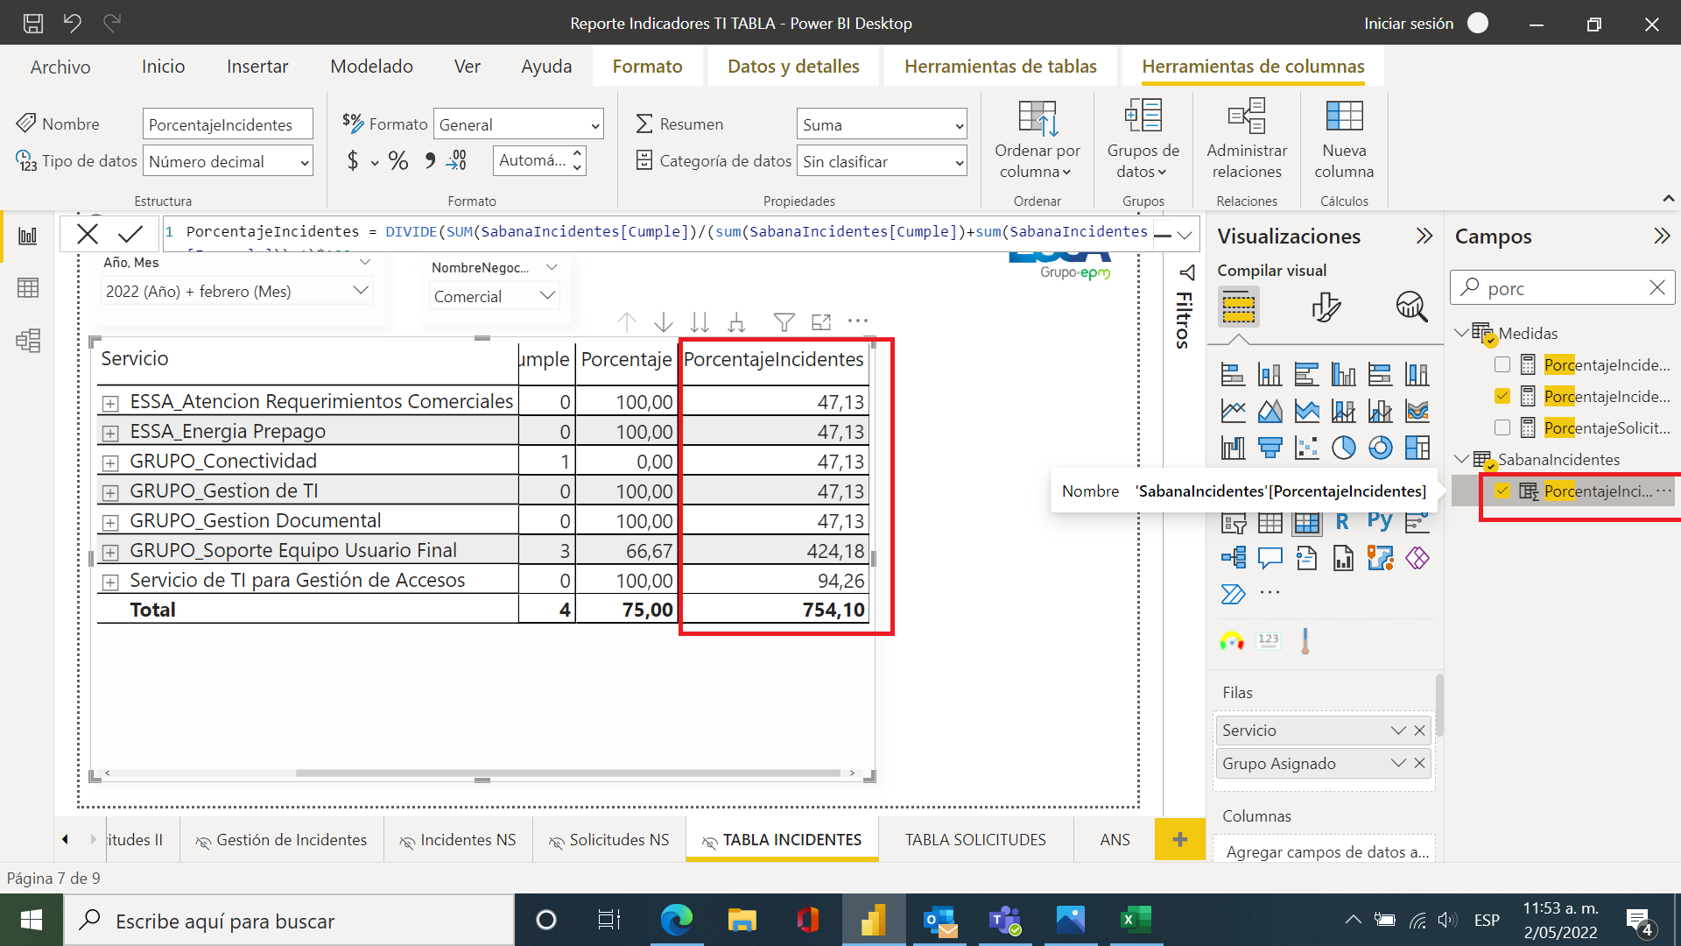The width and height of the screenshot is (1681, 946).
Task: Open the Formato General dropdown
Action: (518, 124)
